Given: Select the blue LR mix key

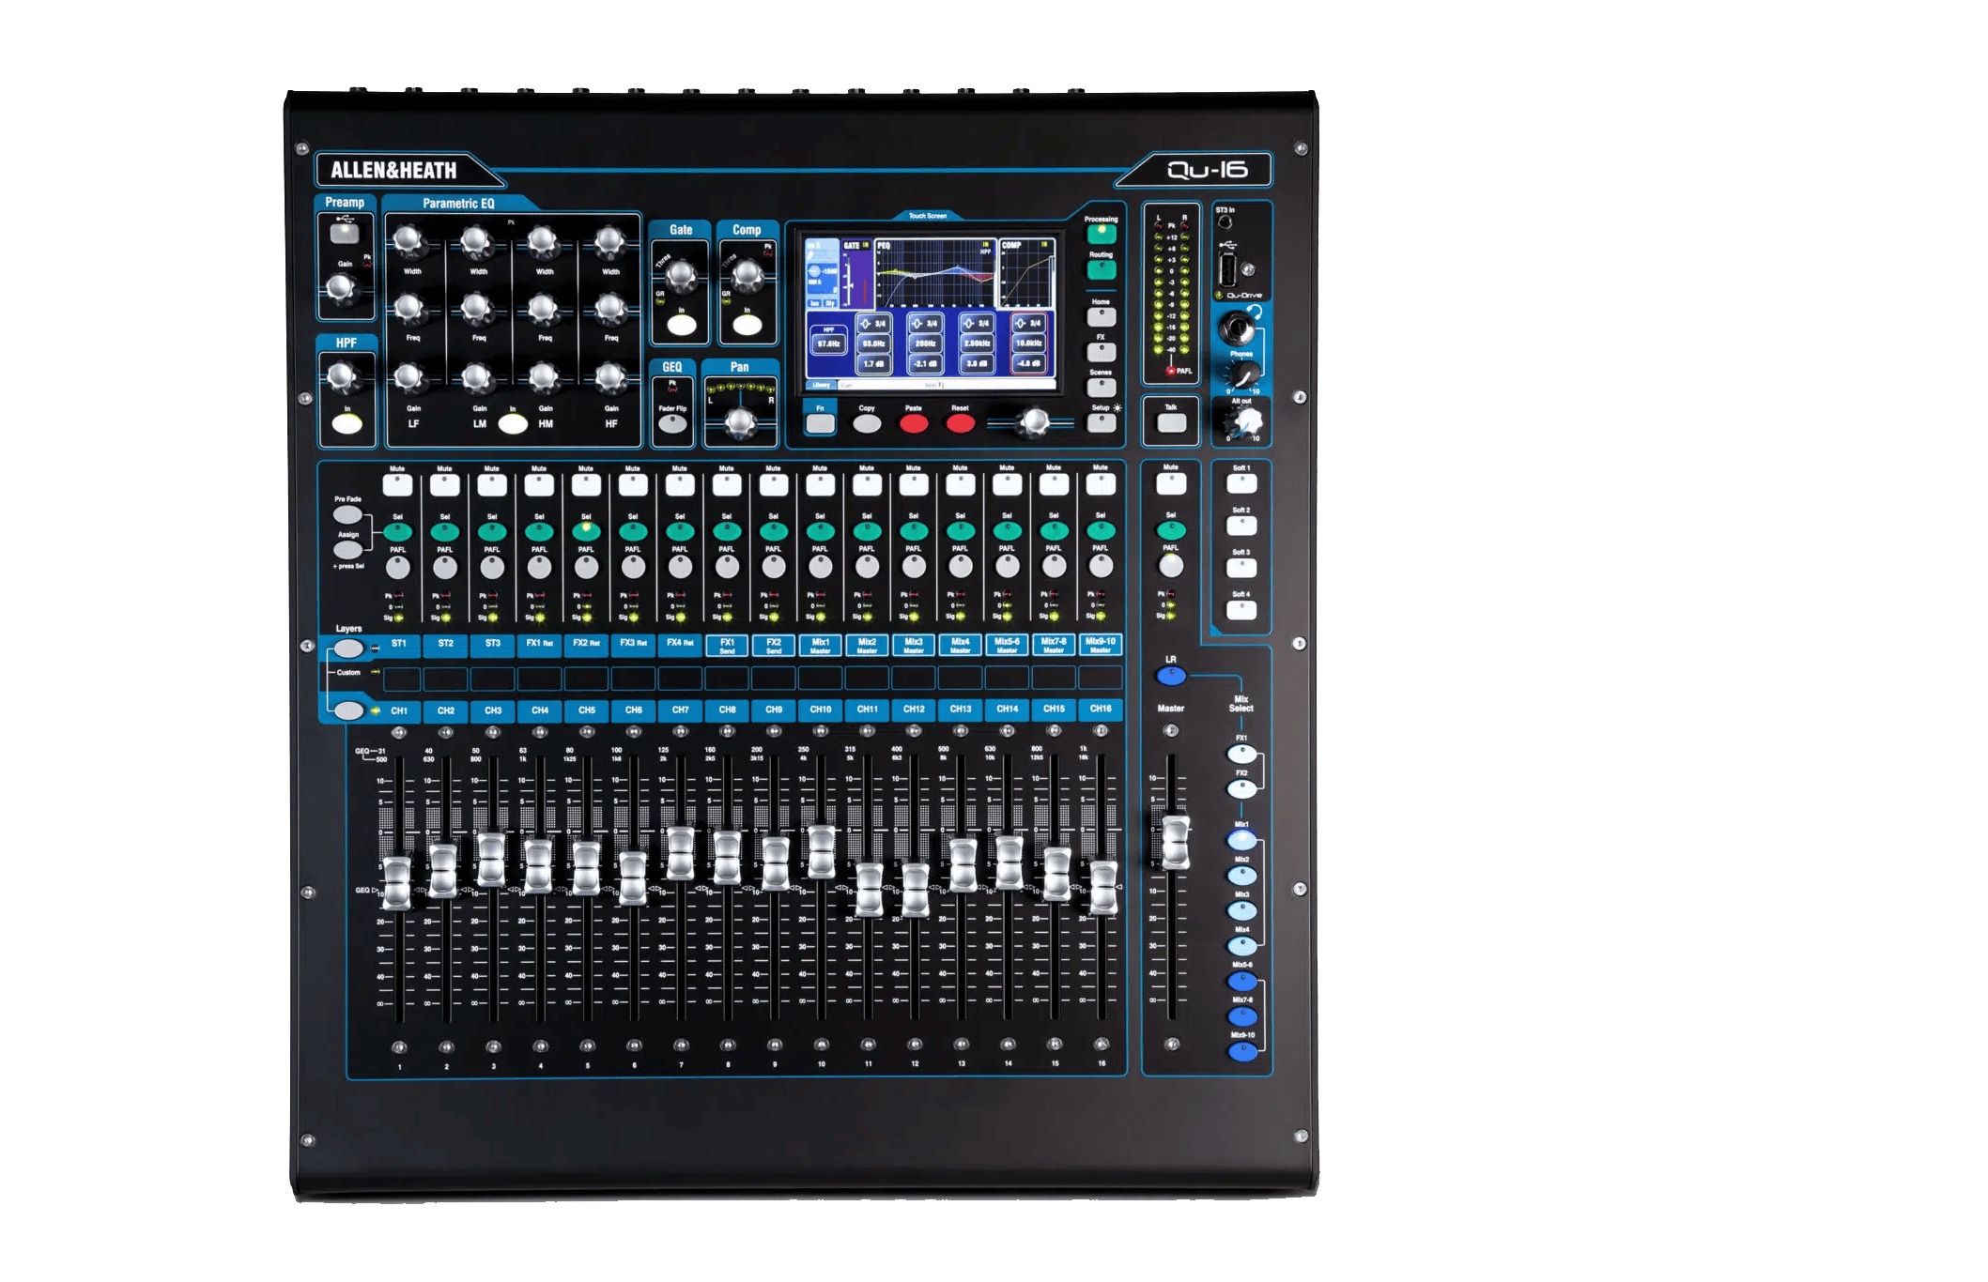Looking at the screenshot, I should point(1171,677).
